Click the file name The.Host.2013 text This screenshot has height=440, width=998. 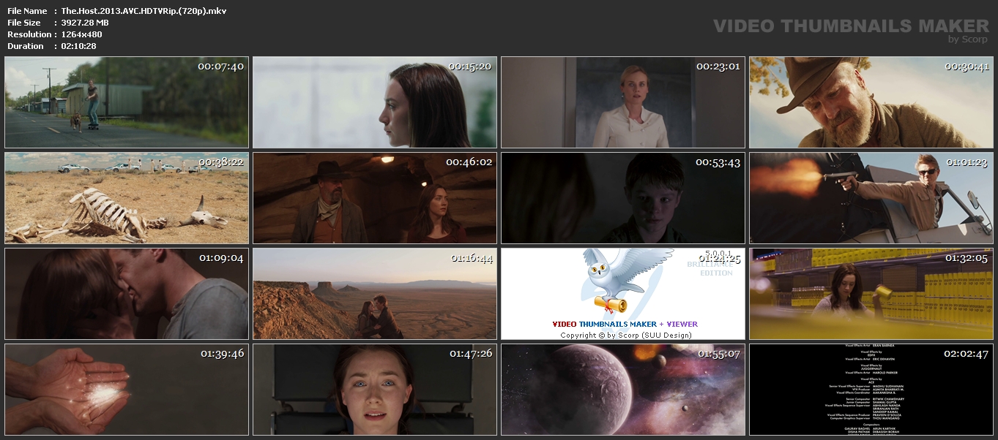point(144,11)
